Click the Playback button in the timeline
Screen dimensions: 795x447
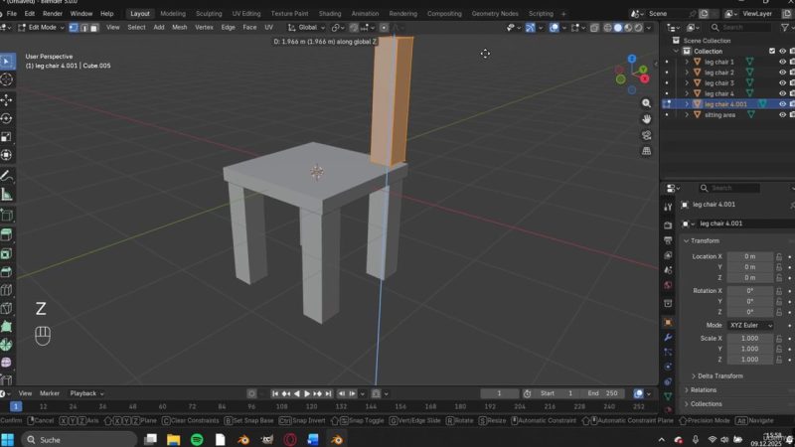click(83, 393)
